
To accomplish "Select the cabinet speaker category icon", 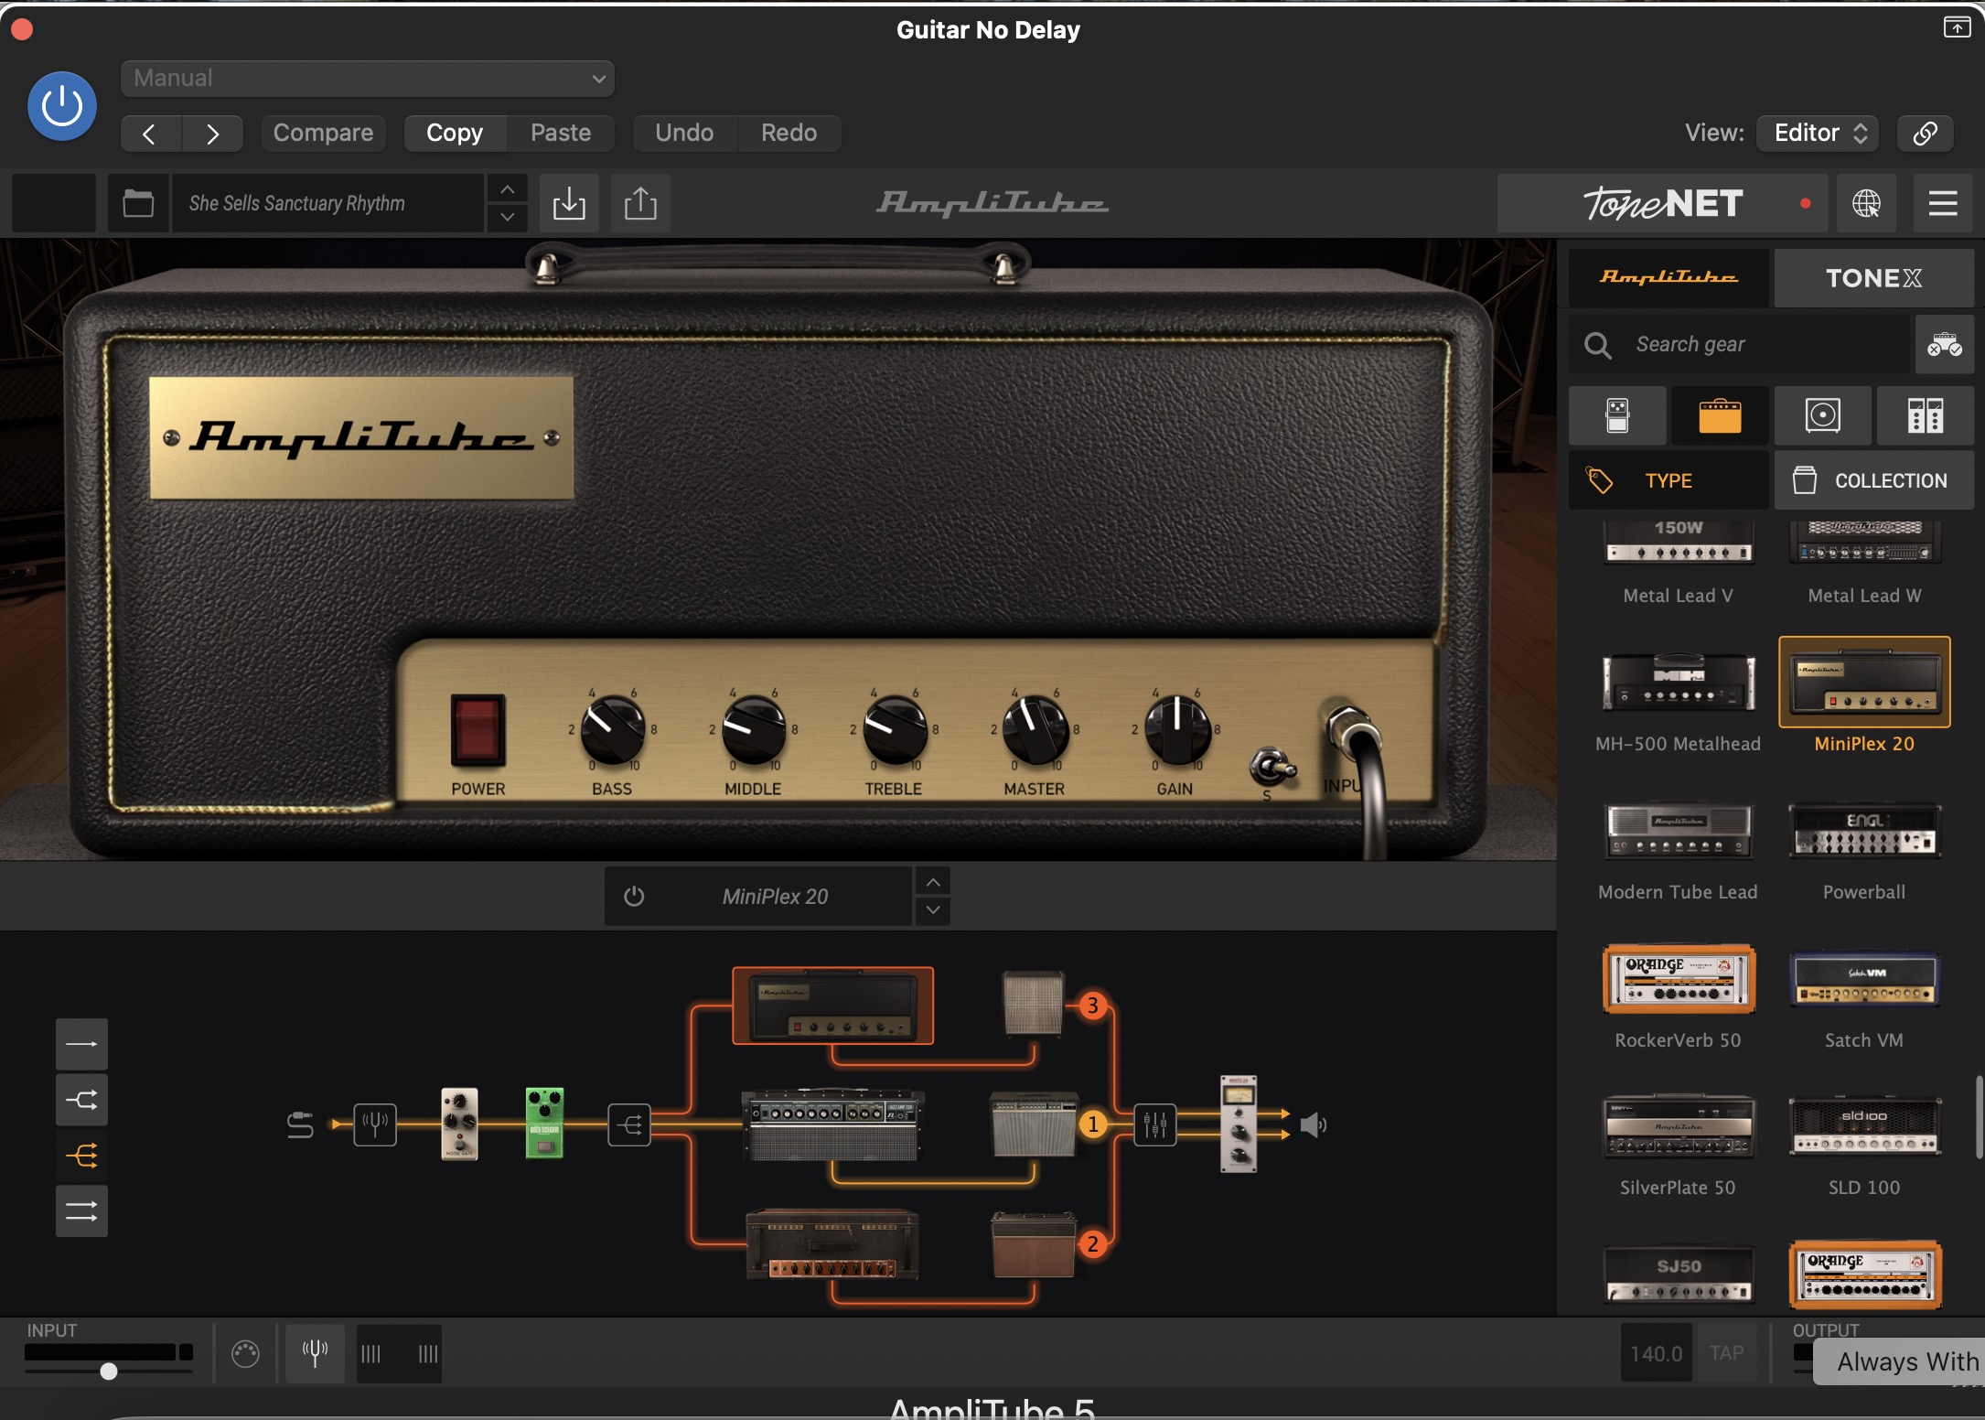I will [1823, 415].
